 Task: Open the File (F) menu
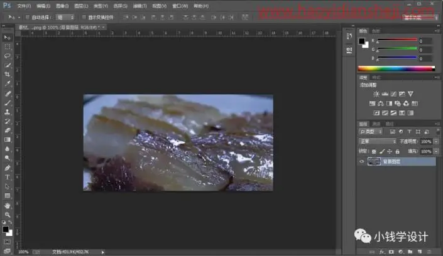[x=24, y=6]
